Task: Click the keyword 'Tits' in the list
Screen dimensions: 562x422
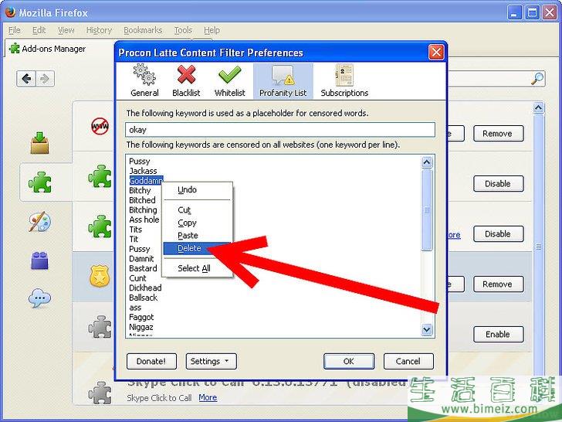Action: pos(136,230)
